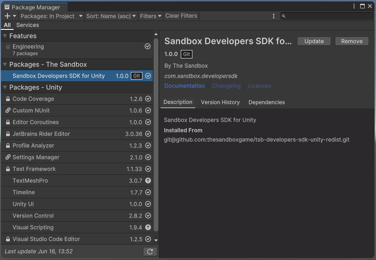376x260 pixels.
Task: Switch to the Services tab
Action: pos(28,25)
